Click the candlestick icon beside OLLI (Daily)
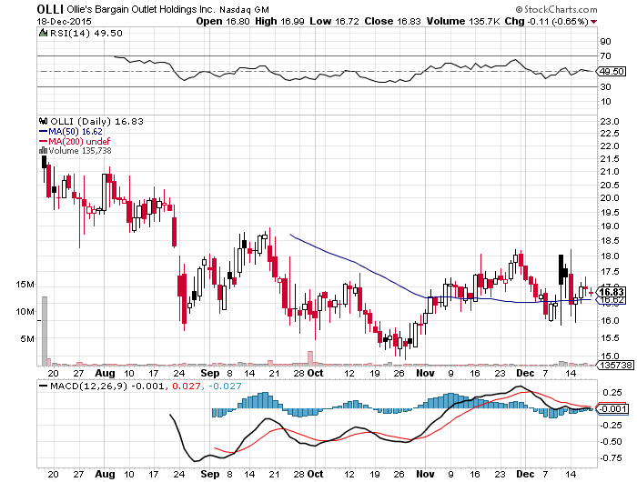This screenshot has height=482, width=637. pos(43,121)
